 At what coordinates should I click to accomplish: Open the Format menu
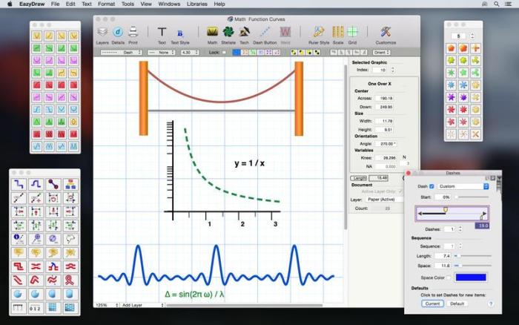click(106, 4)
